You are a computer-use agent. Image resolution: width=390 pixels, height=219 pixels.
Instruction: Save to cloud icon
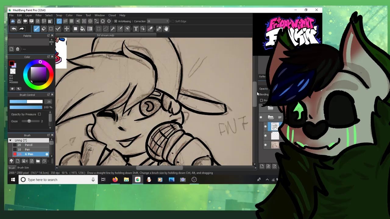point(13,21)
